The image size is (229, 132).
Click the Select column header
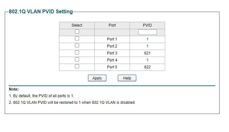click(x=77, y=25)
